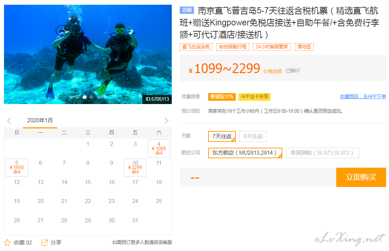Image resolution: width=389 pixels, height=251 pixels.
Task: Click the 店铺 store badge
Action: (187, 10)
